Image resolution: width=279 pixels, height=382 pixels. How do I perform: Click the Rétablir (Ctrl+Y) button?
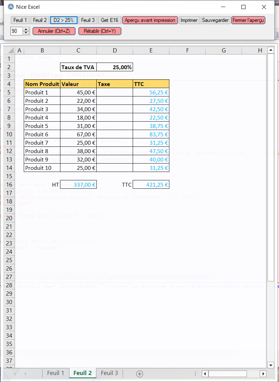coord(100,31)
